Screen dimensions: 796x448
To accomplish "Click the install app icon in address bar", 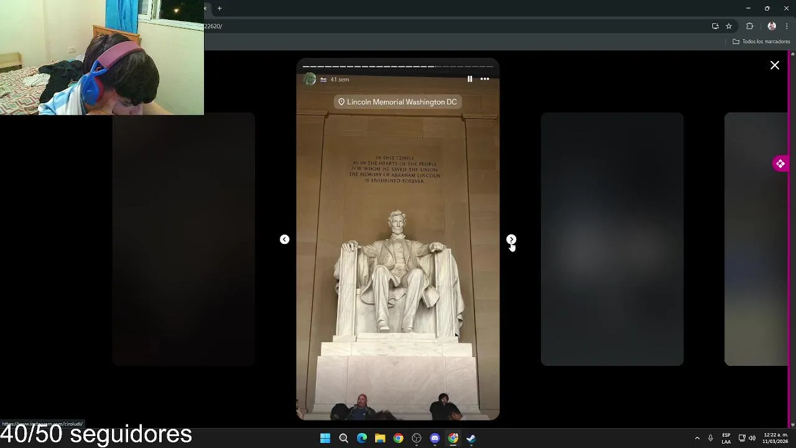I will [x=715, y=26].
